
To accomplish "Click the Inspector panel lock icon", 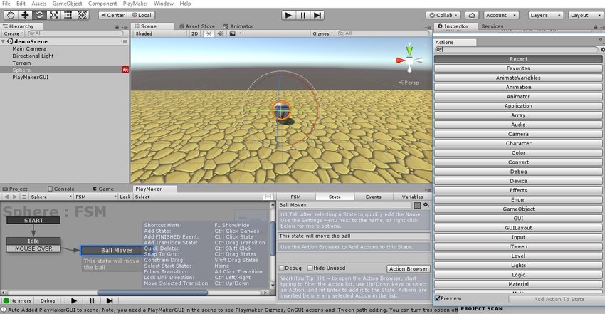I will click(596, 27).
